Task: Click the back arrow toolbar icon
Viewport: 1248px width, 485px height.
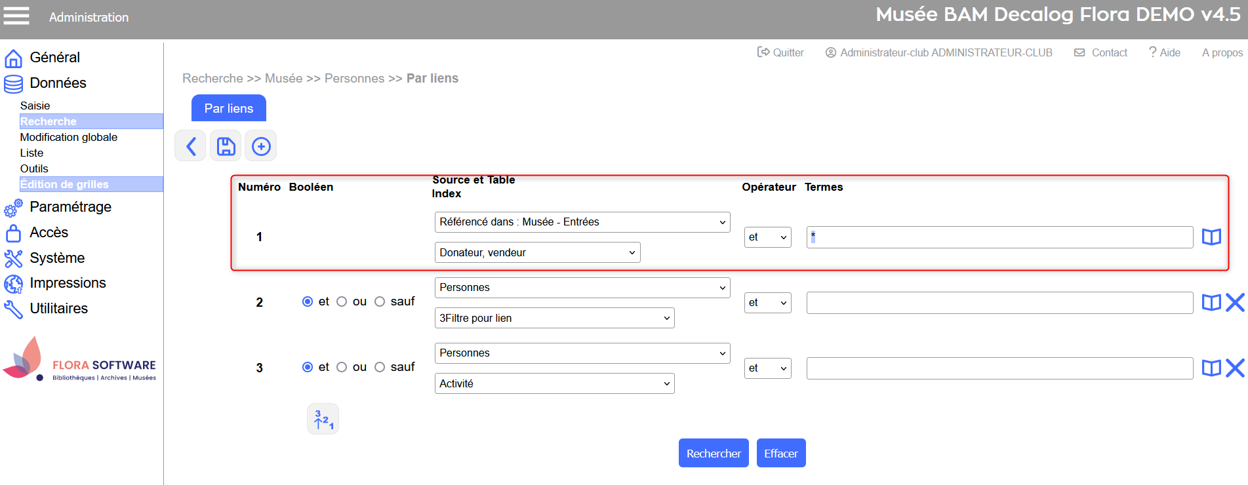Action: (191, 146)
